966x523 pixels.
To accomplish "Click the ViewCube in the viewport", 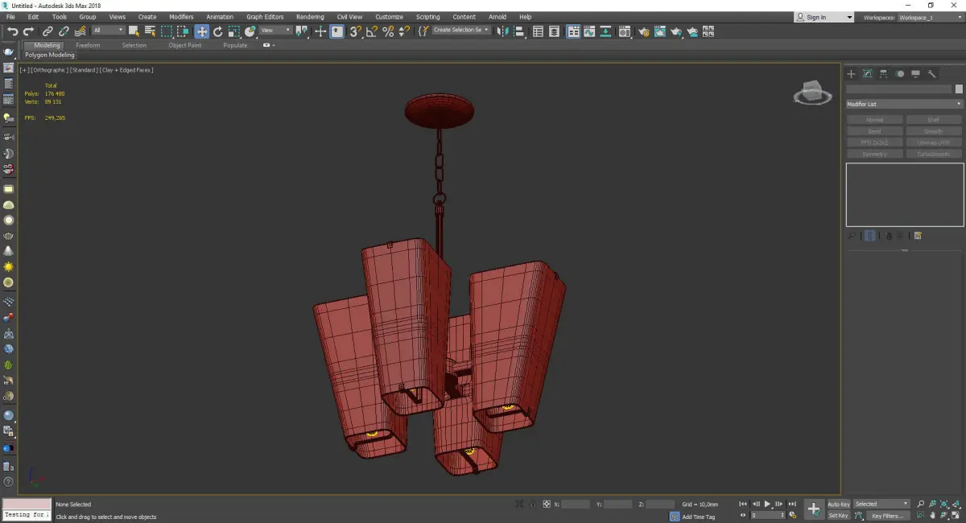I will [x=812, y=93].
